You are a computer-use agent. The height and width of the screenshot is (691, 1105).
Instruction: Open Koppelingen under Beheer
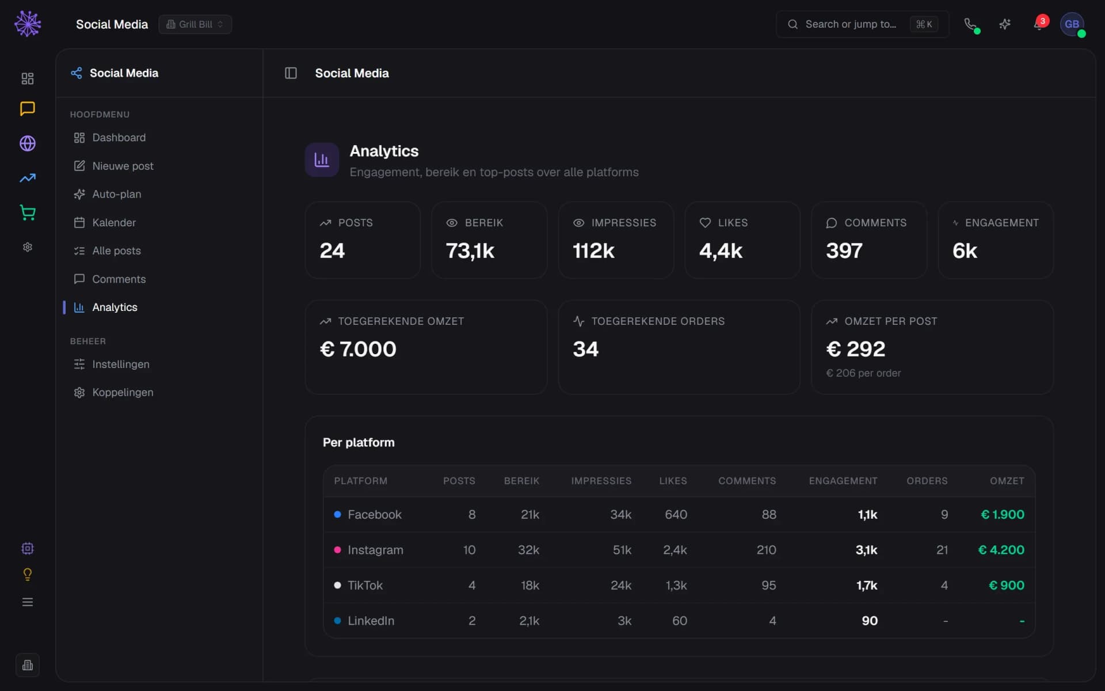pyautogui.click(x=159, y=392)
